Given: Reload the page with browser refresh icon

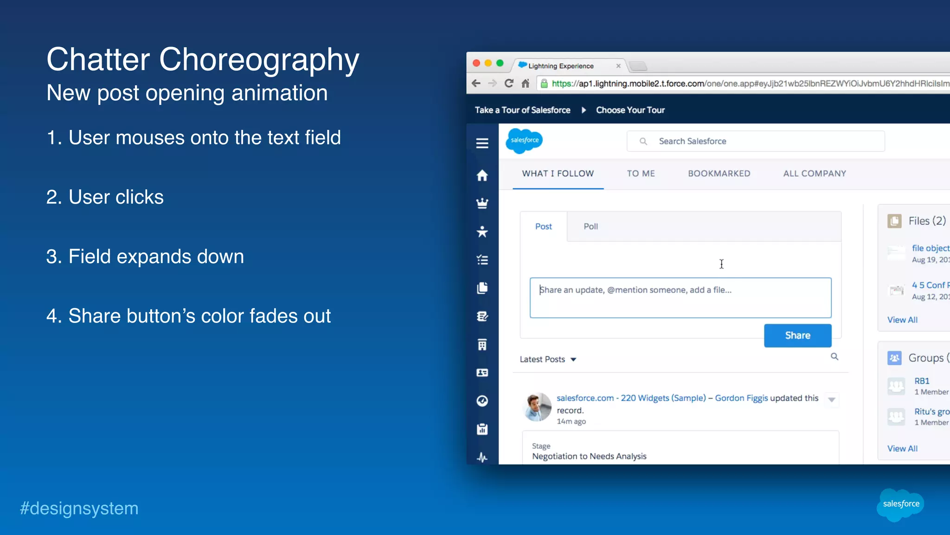Looking at the screenshot, I should click(509, 83).
